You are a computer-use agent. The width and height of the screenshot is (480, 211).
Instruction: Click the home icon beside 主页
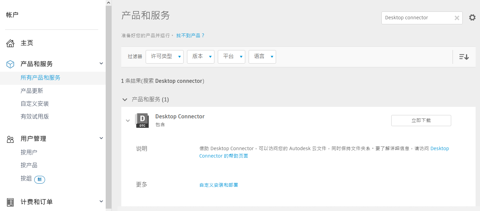pos(11,43)
